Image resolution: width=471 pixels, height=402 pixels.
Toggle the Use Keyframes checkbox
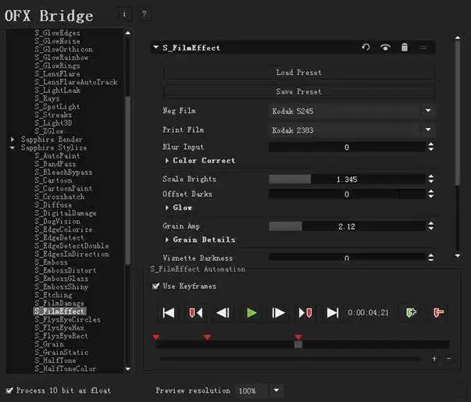pyautogui.click(x=155, y=286)
